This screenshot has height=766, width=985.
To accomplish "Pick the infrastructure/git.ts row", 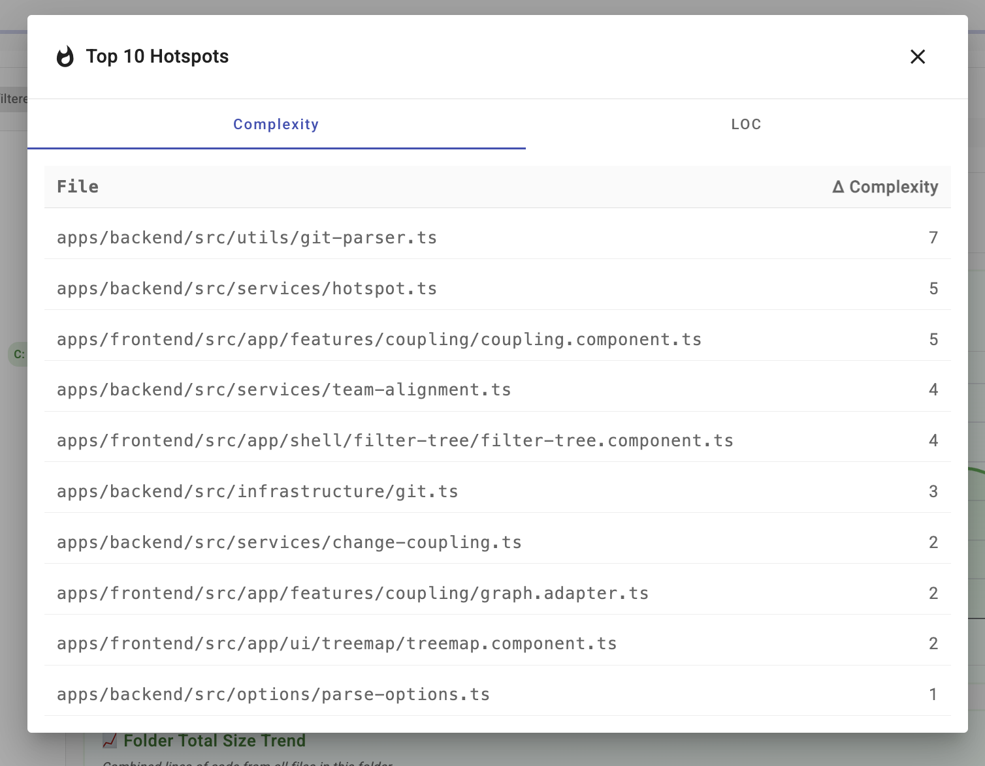I will [257, 491].
